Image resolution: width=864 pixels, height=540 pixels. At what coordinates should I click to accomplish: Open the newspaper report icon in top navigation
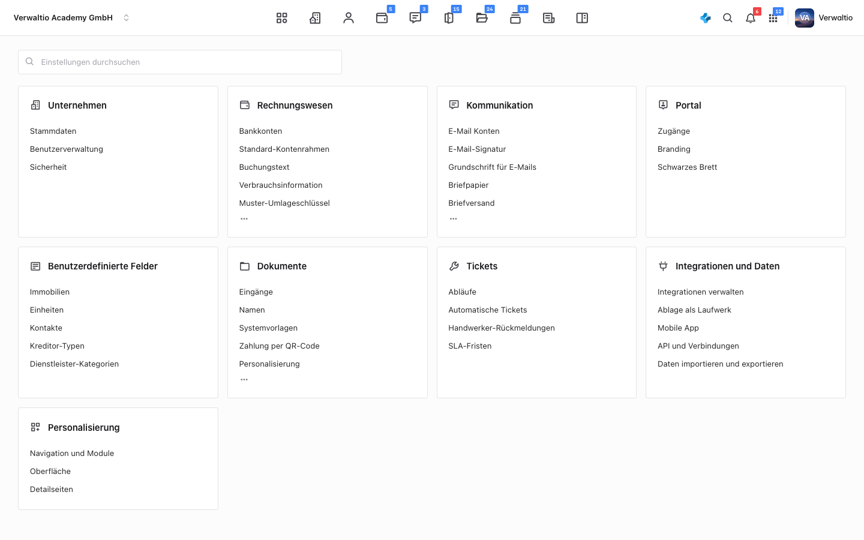pos(548,18)
